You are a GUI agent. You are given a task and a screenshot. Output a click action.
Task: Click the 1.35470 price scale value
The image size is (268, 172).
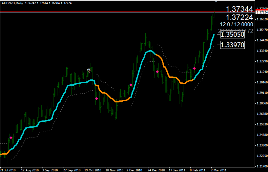(x=262, y=30)
